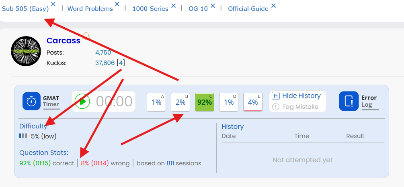Screen dimensions: 404x187
Task: Remove the Official Guide tag
Action: point(273,5)
